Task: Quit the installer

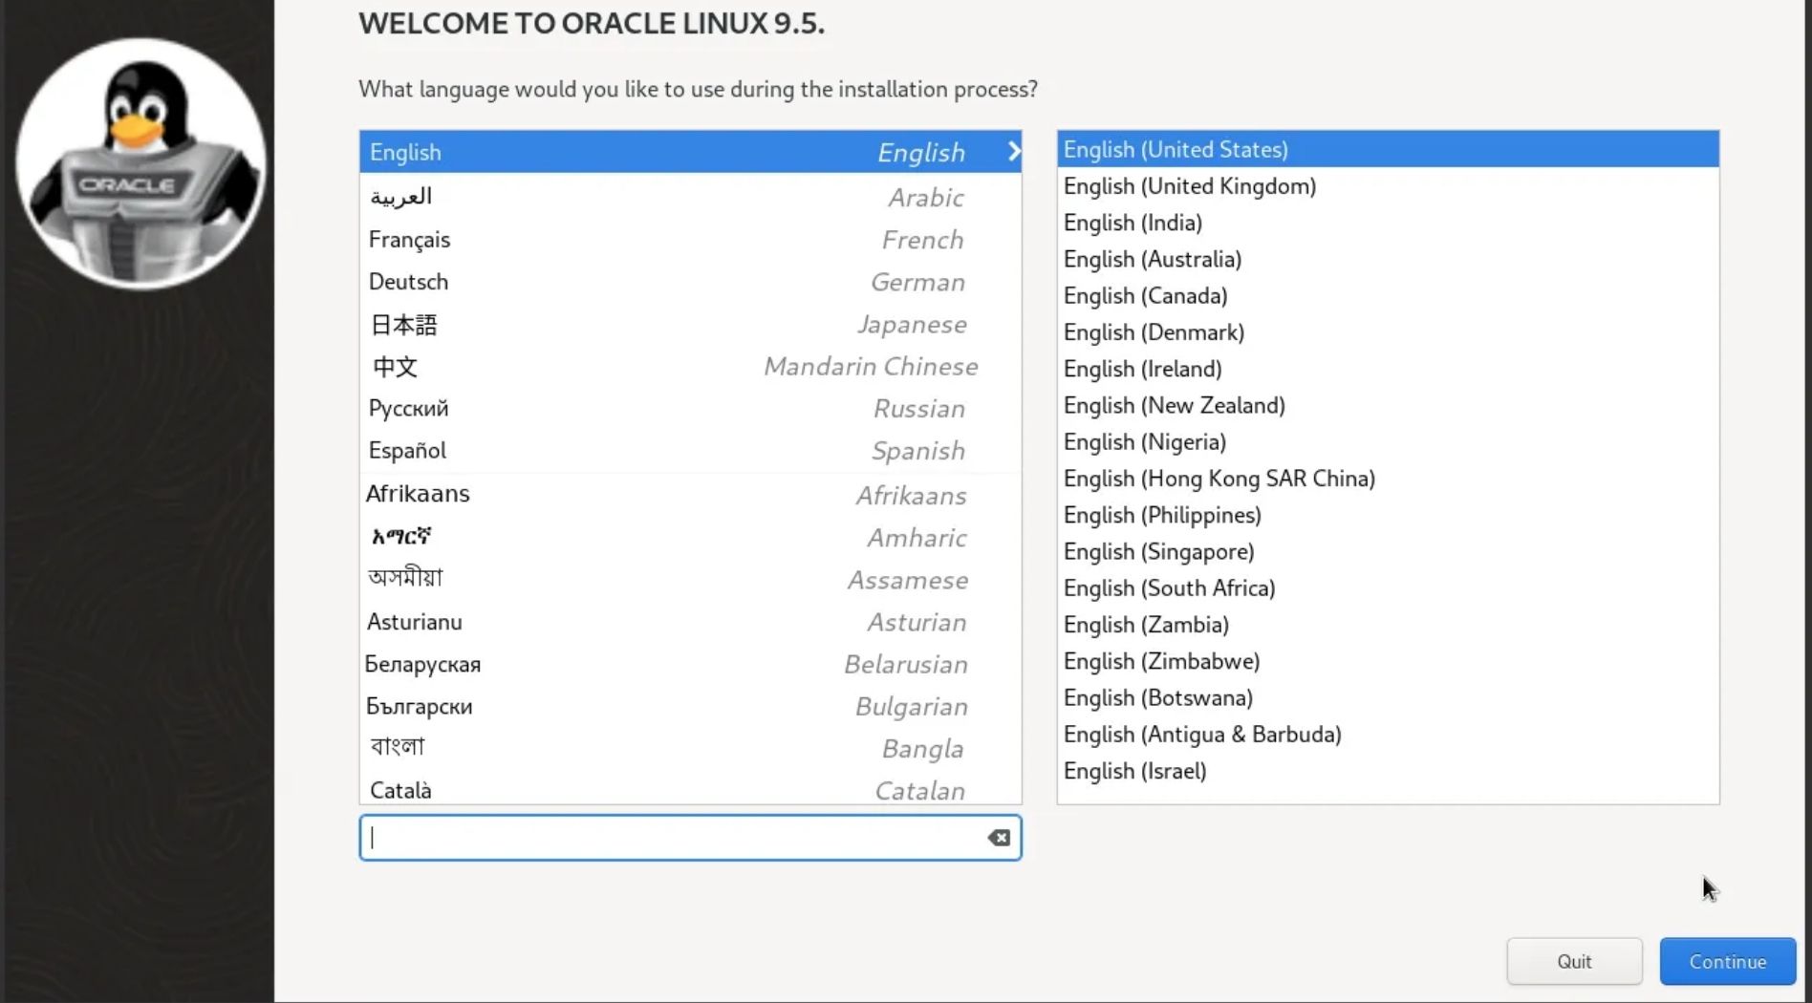Action: [1574, 961]
